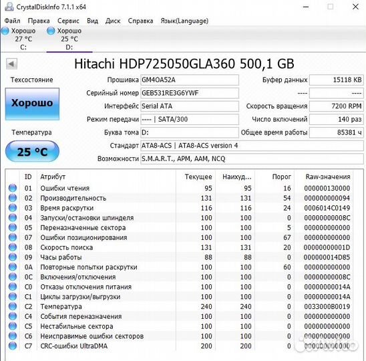Click the Буква тома field D:
The width and height of the screenshot is (366, 361).
click(x=190, y=132)
